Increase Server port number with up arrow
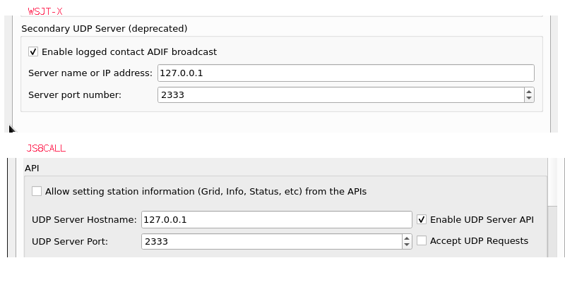This screenshot has height=282, width=565. click(x=529, y=92)
